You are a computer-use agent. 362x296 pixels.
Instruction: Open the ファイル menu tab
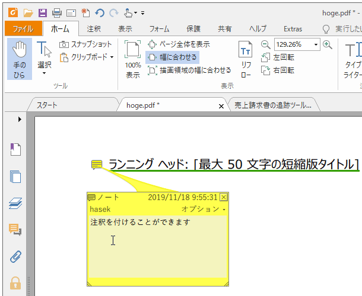point(23,29)
